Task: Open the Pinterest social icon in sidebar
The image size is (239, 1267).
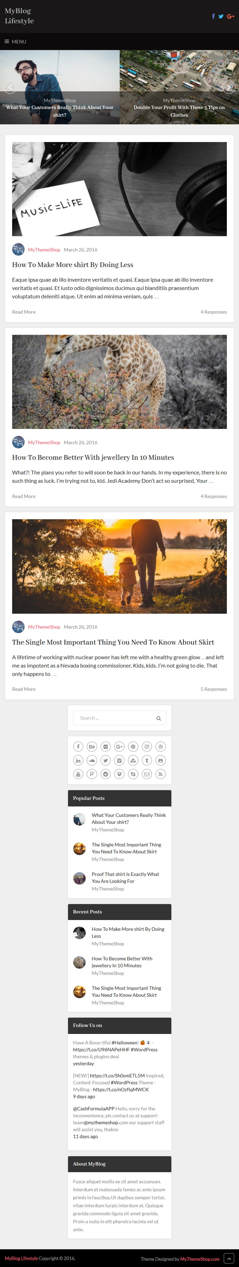Action: [x=133, y=747]
